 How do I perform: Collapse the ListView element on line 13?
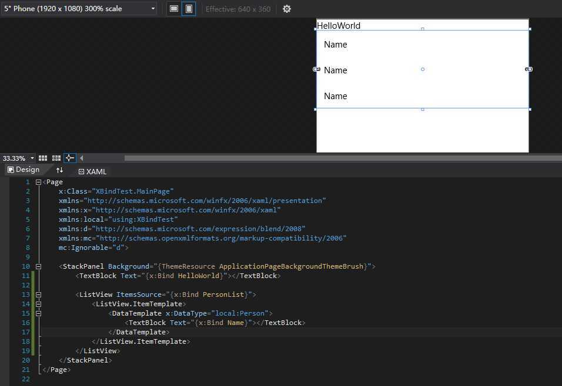pos(38,294)
